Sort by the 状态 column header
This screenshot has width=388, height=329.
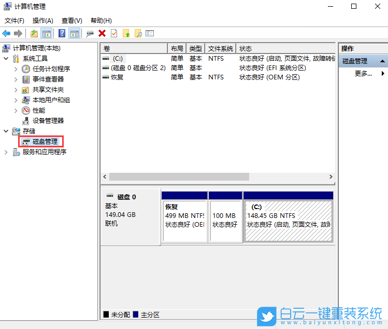285,48
